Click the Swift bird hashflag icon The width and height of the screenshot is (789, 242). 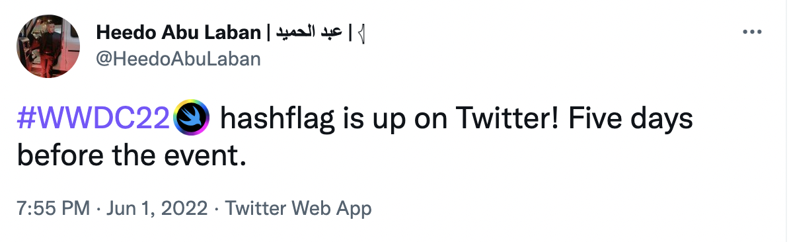coord(191,119)
